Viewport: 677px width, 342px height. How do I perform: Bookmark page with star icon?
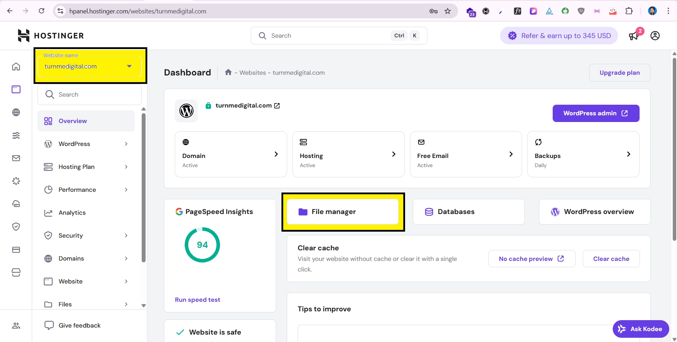click(x=447, y=11)
